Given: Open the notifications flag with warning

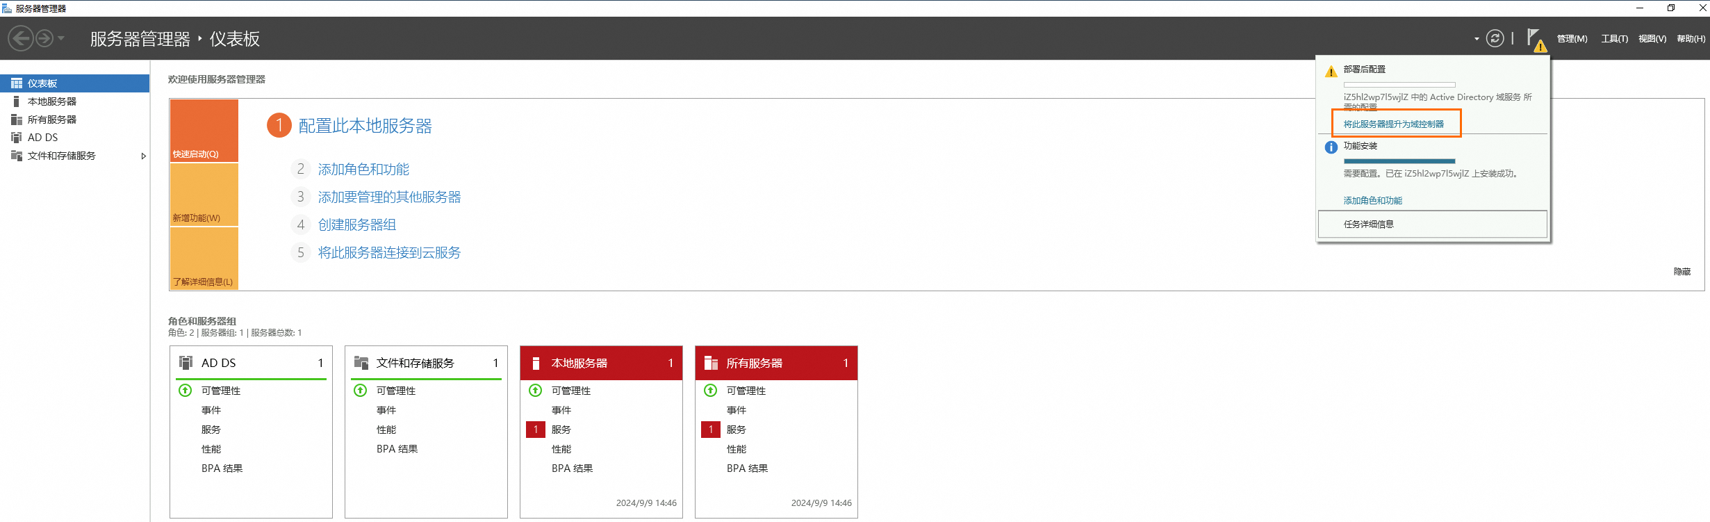Looking at the screenshot, I should pyautogui.click(x=1536, y=40).
